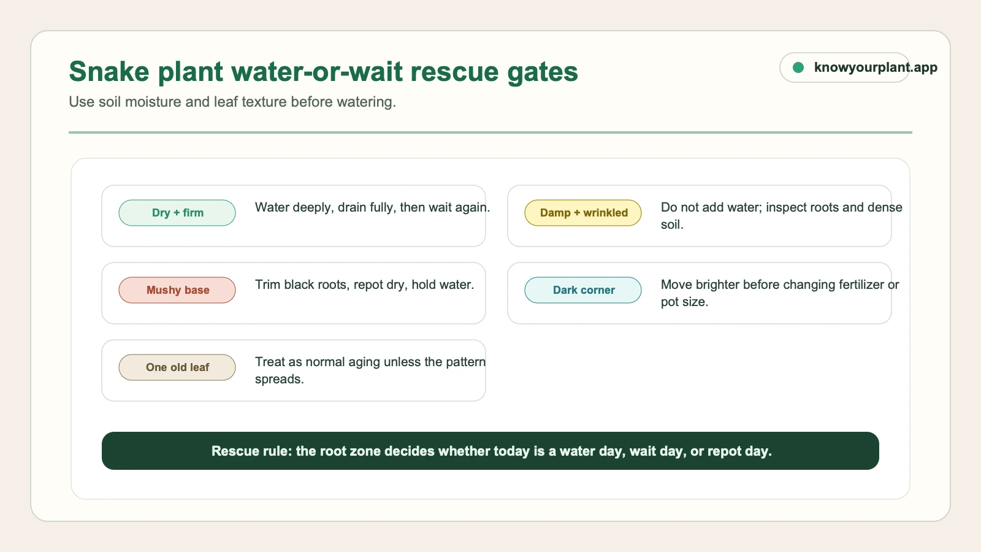
Task: Click the Snake plant water-or-wait rescue gates heading
Action: pyautogui.click(x=323, y=72)
